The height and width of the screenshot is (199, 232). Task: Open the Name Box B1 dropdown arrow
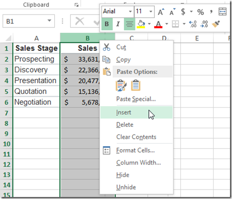49,20
